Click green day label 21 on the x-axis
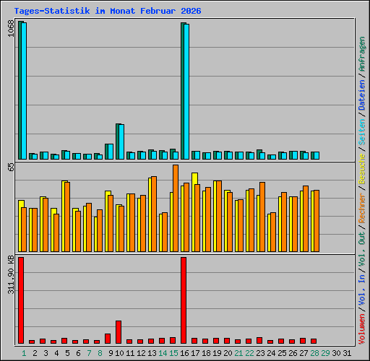Screen dimensions: 370x361 238,353
